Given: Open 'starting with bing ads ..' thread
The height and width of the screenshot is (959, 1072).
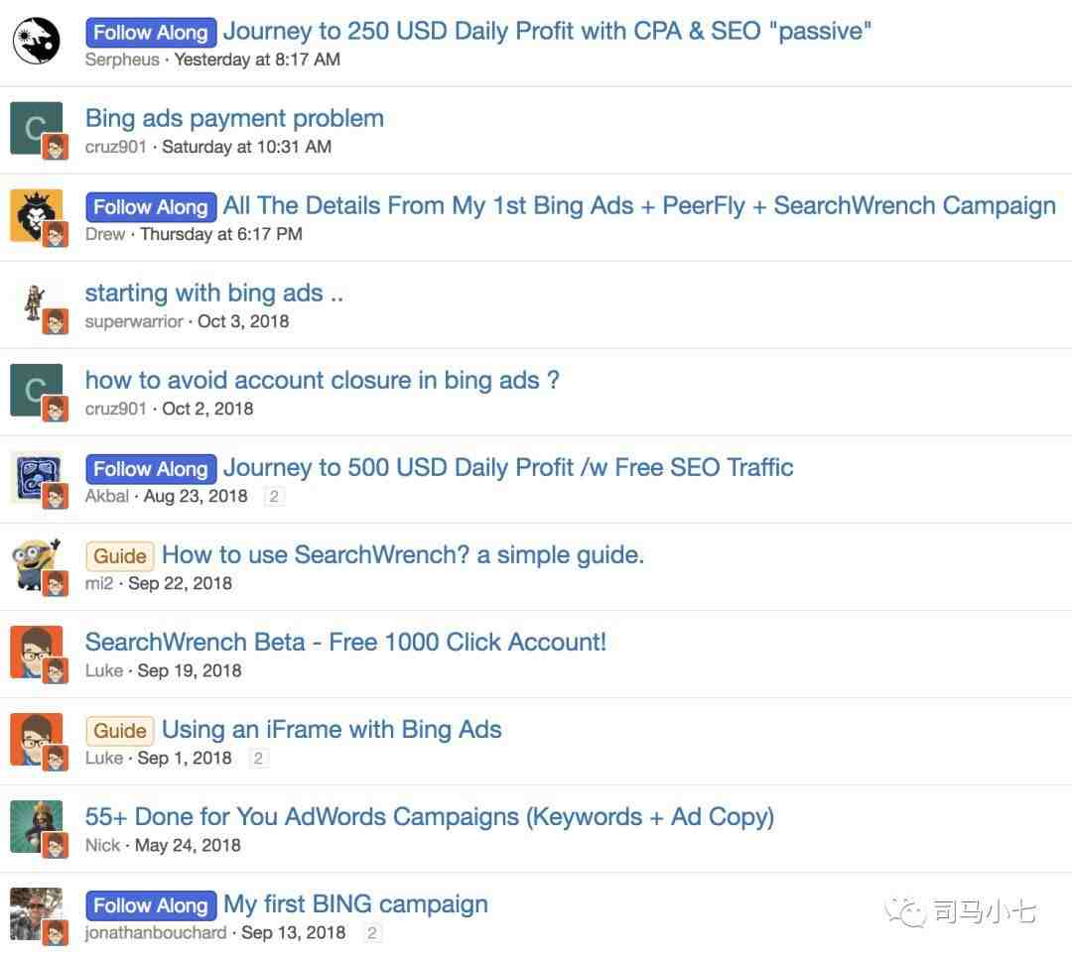Looking at the screenshot, I should pos(213,293).
